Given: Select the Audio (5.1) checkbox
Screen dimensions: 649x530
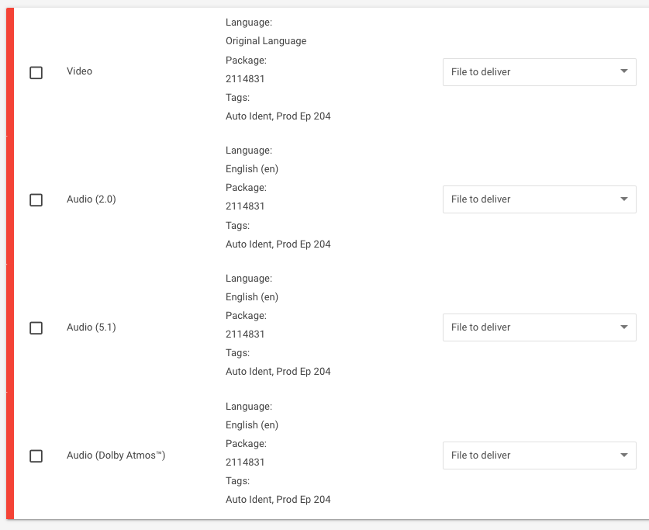Looking at the screenshot, I should click(x=36, y=328).
